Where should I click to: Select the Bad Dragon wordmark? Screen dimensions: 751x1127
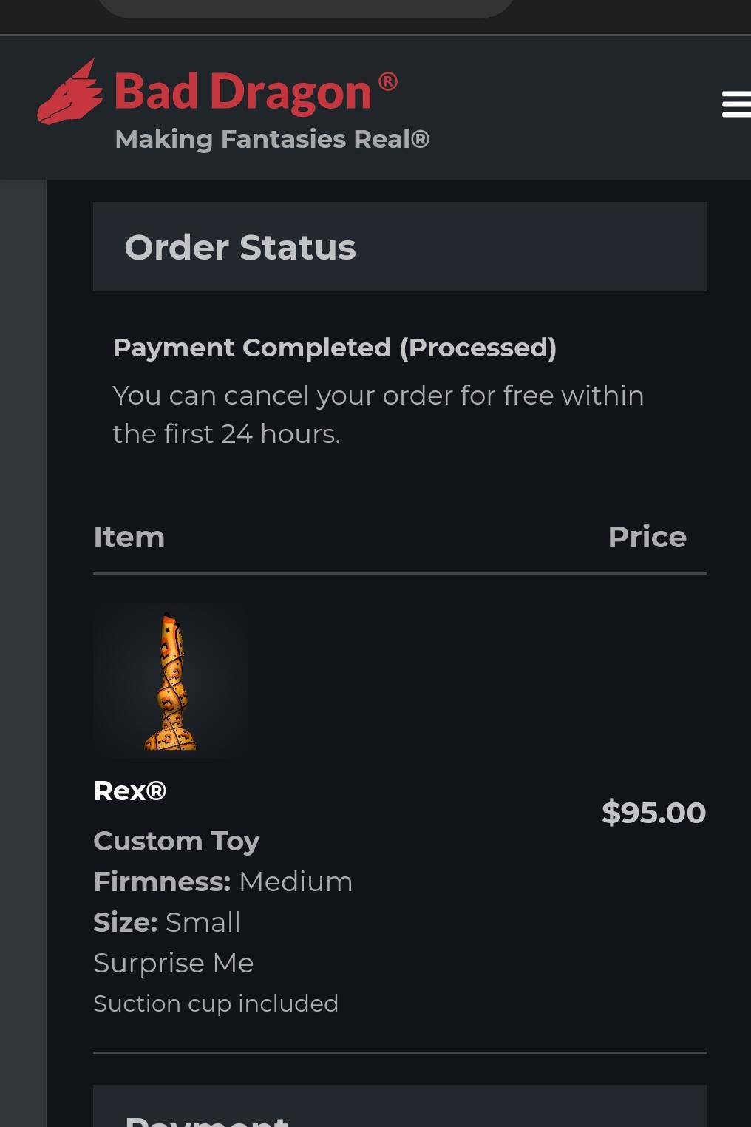(244, 90)
